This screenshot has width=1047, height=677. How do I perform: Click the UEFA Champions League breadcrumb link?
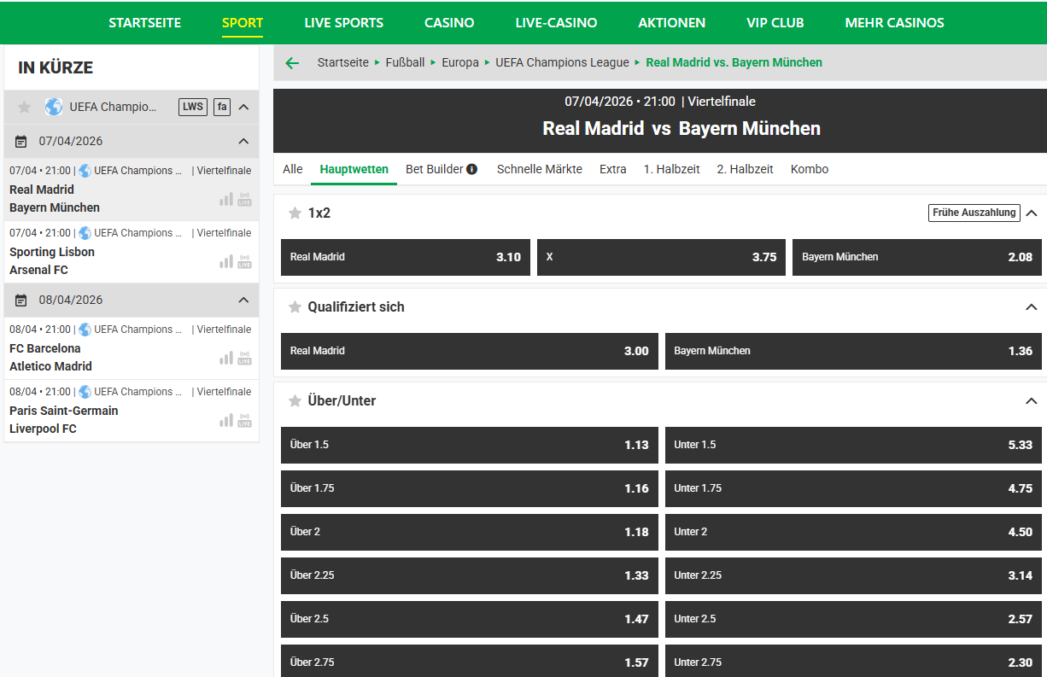[x=562, y=62]
